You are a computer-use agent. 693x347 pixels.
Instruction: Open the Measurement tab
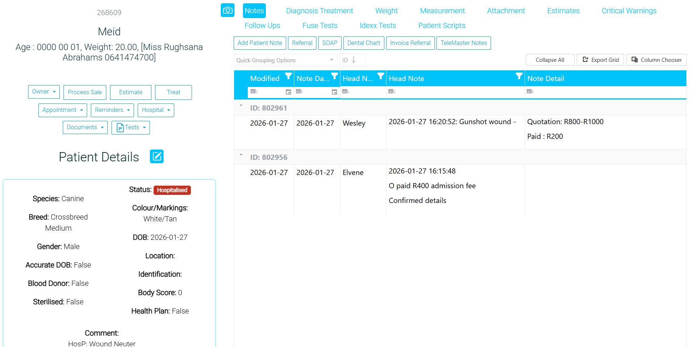(x=442, y=11)
